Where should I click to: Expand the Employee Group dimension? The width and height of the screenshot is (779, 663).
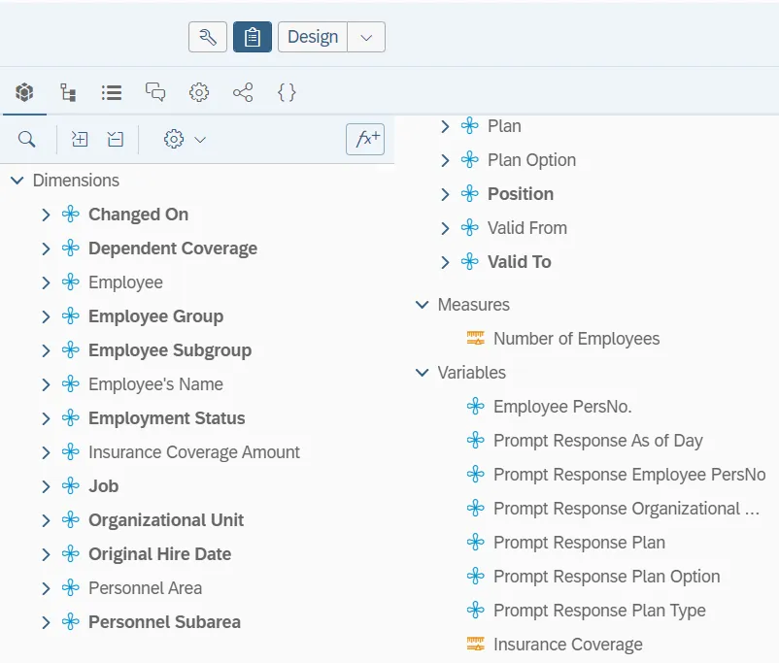pos(46,316)
